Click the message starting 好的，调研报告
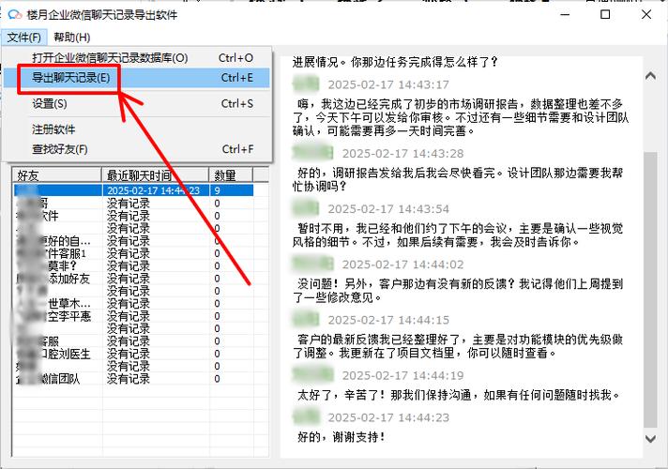668x469 pixels. (x=458, y=179)
